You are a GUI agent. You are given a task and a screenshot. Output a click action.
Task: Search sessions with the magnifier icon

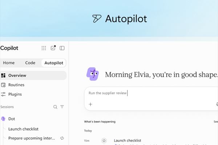click(x=55, y=107)
